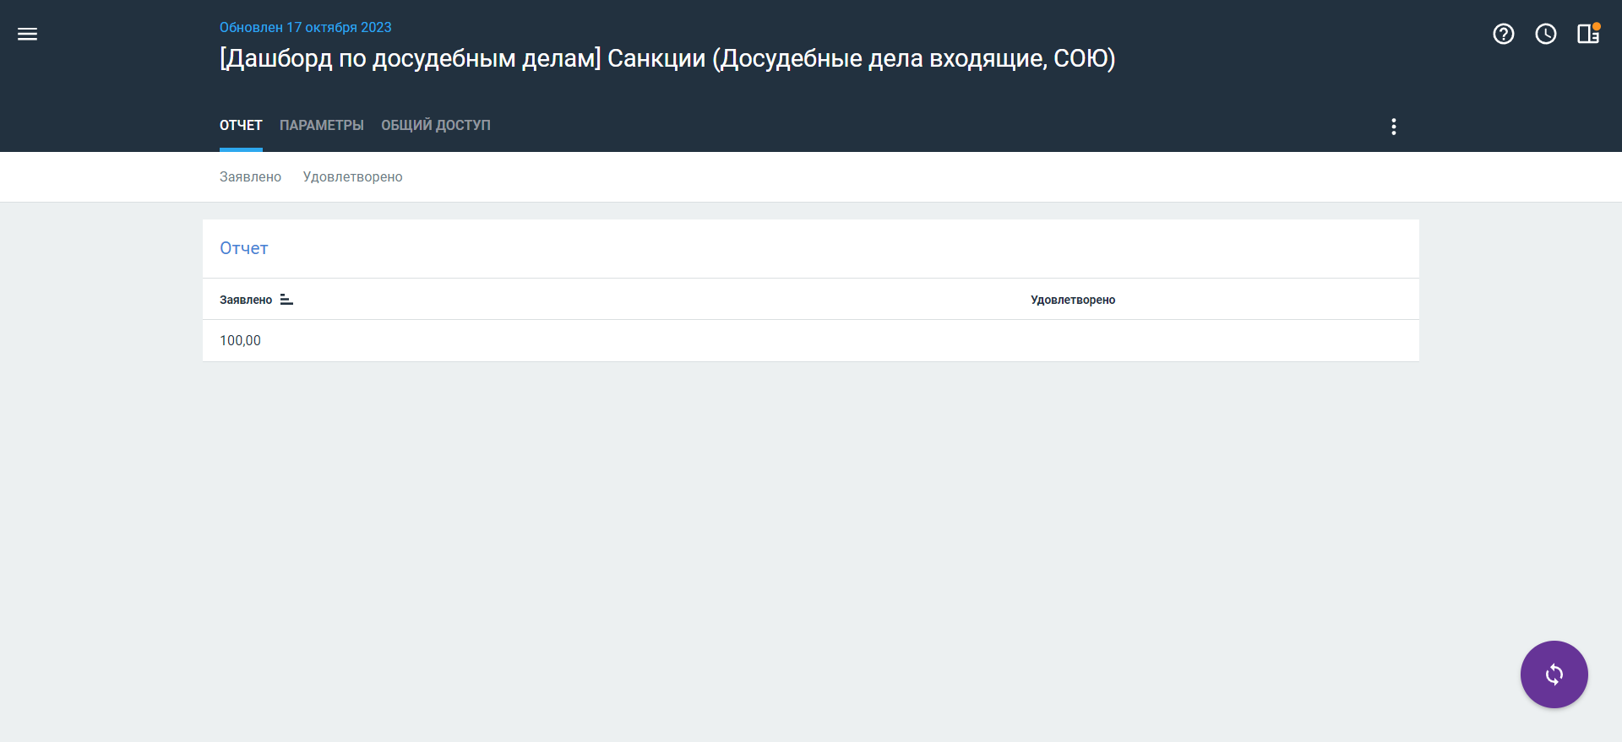Click the Обновлен 17 октября 2023 label
Screen dimensions: 1622x742
306,27
